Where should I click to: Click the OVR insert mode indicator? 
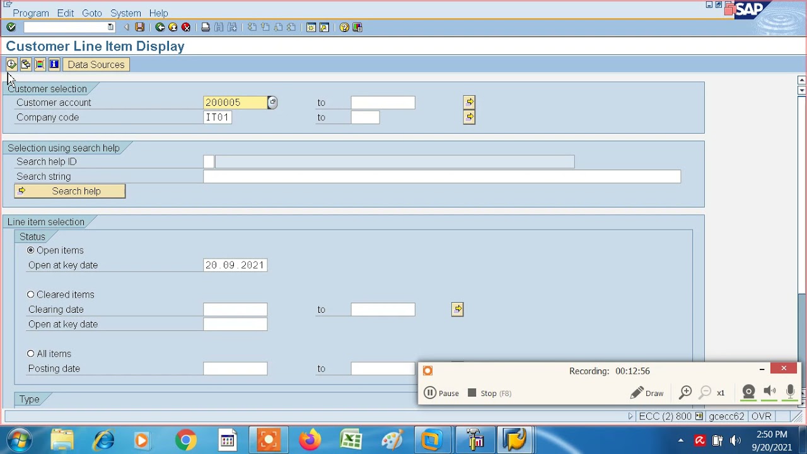(x=761, y=416)
